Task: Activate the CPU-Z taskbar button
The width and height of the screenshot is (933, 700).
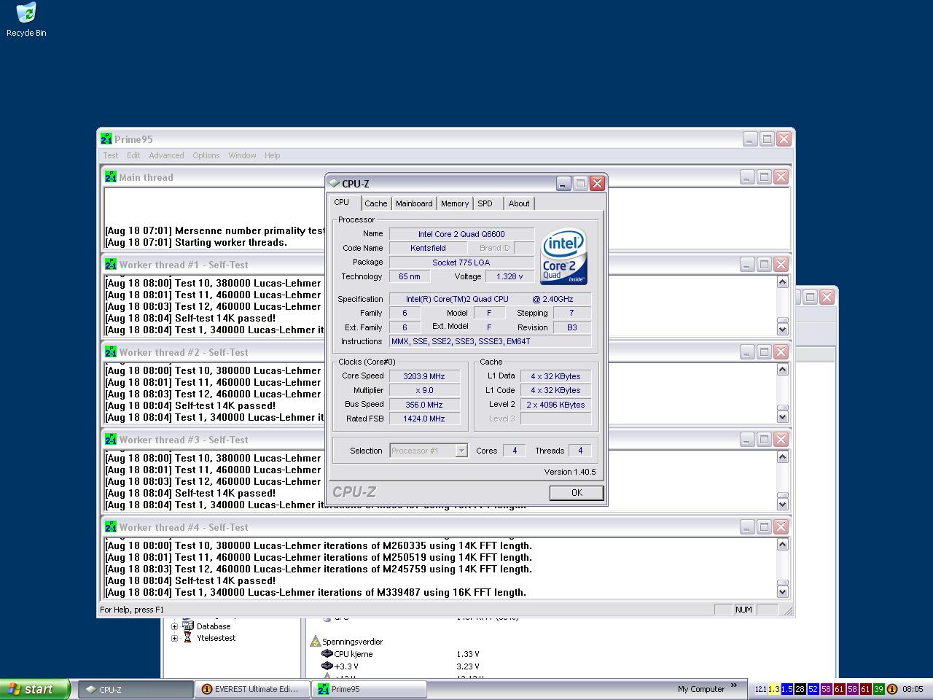Action: coord(135,689)
